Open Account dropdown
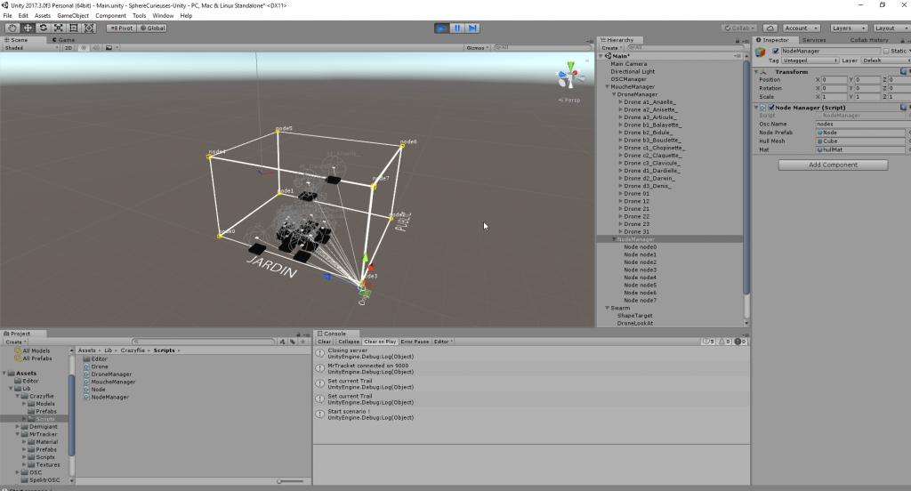 pos(801,28)
